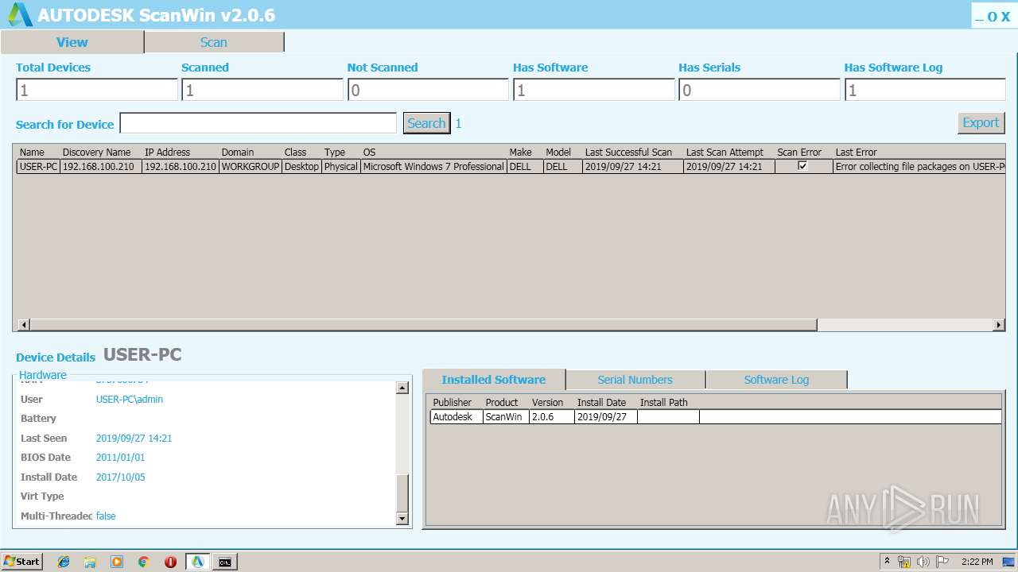The width and height of the screenshot is (1018, 572).
Task: Click the Scanned count field
Action: click(262, 90)
